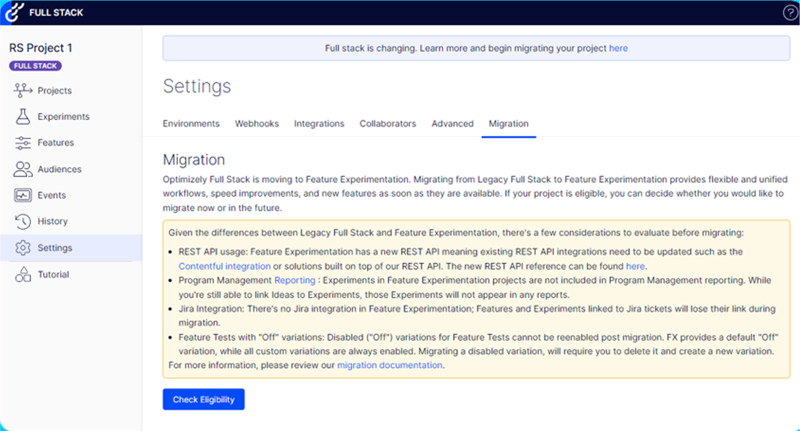
Task: Click the Tutorial shapes icon
Action: click(x=23, y=274)
